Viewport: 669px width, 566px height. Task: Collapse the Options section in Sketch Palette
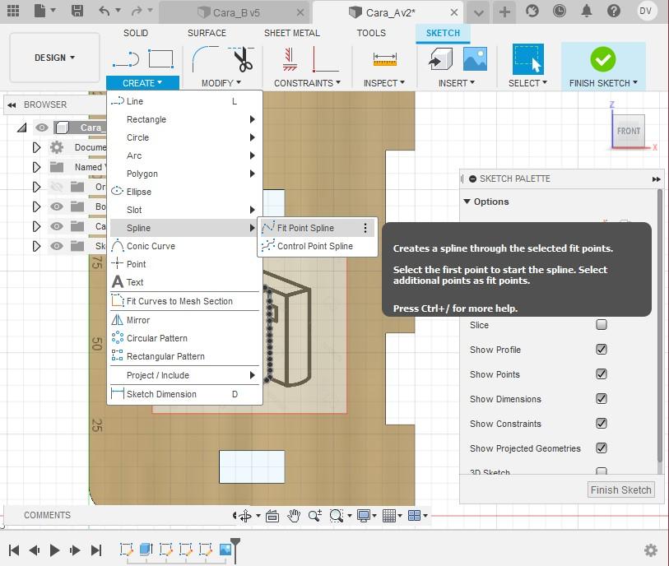coord(467,202)
